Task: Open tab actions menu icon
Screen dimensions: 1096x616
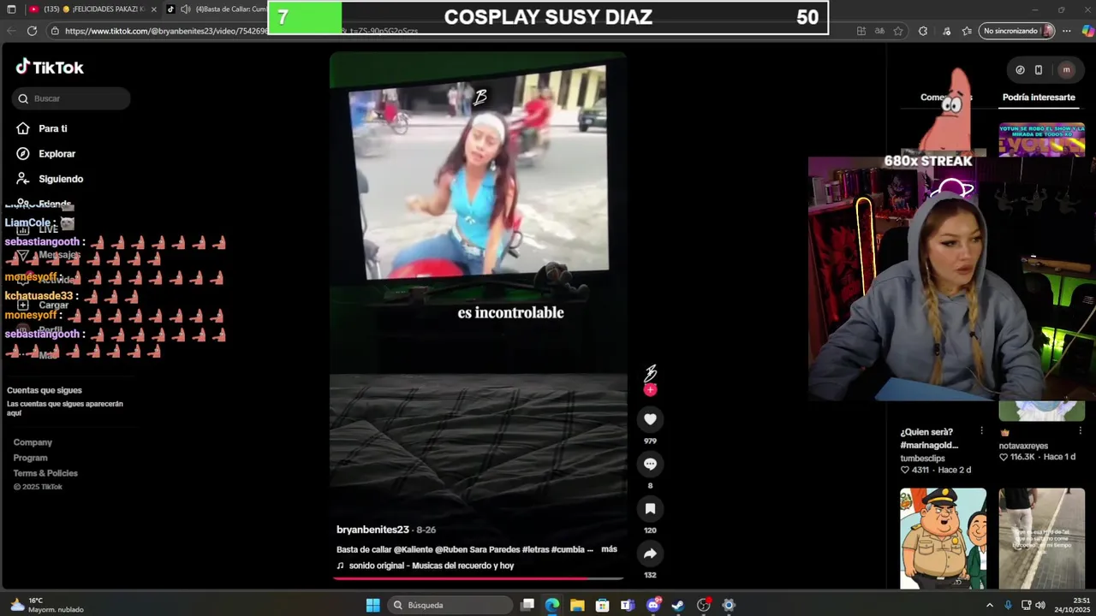Action: click(x=11, y=9)
